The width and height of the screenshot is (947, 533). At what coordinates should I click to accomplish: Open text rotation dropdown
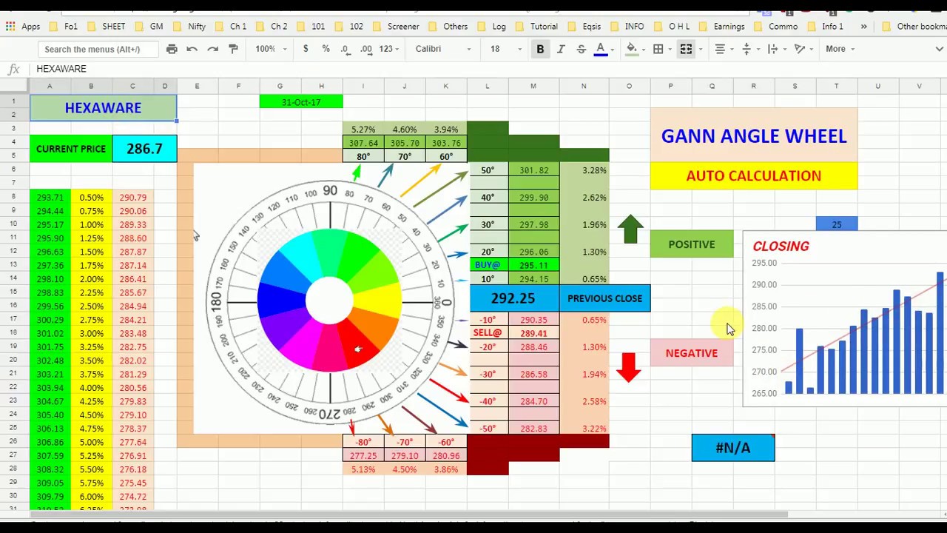point(803,49)
